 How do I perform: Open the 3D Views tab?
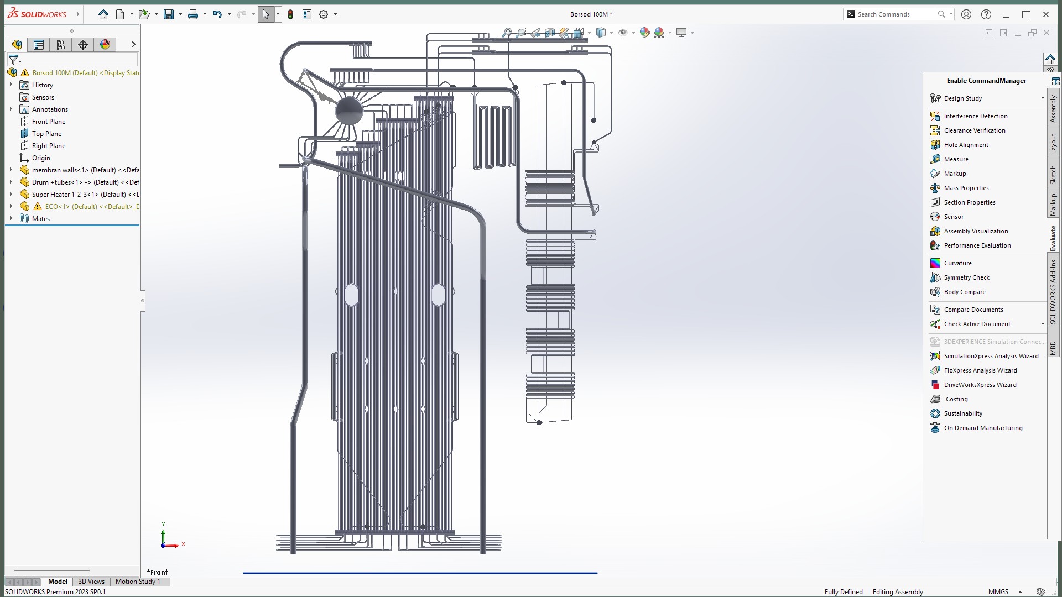(91, 582)
